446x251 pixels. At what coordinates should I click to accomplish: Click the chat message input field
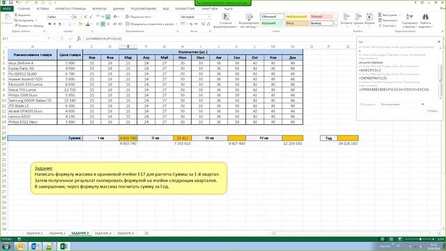click(x=392, y=114)
